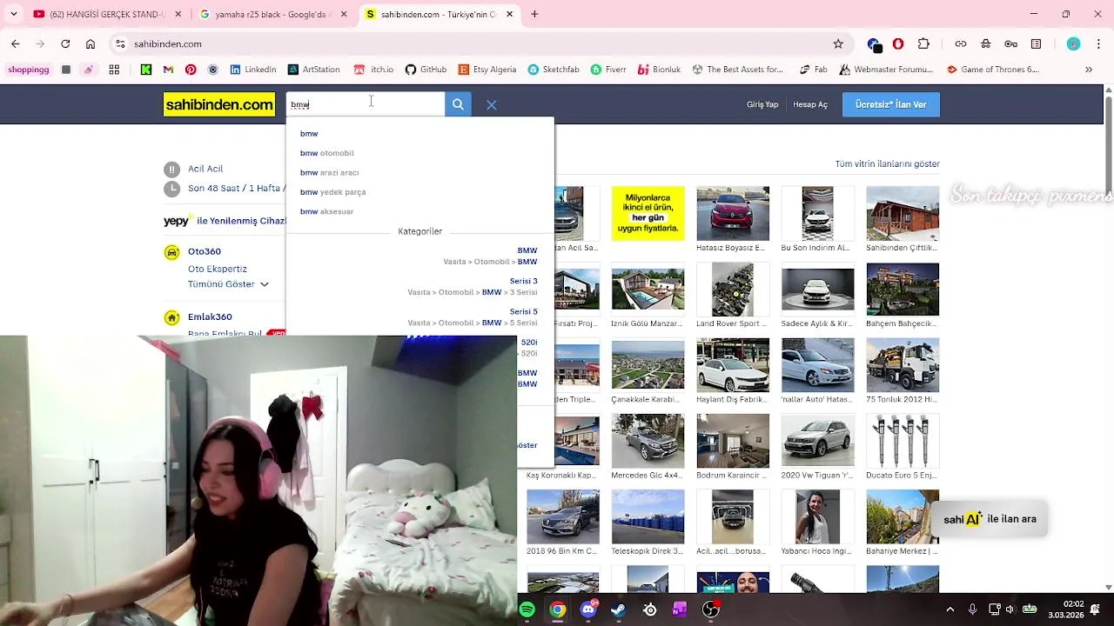Open a new browser tab
Viewport: 1114px width, 626px height.
(534, 14)
